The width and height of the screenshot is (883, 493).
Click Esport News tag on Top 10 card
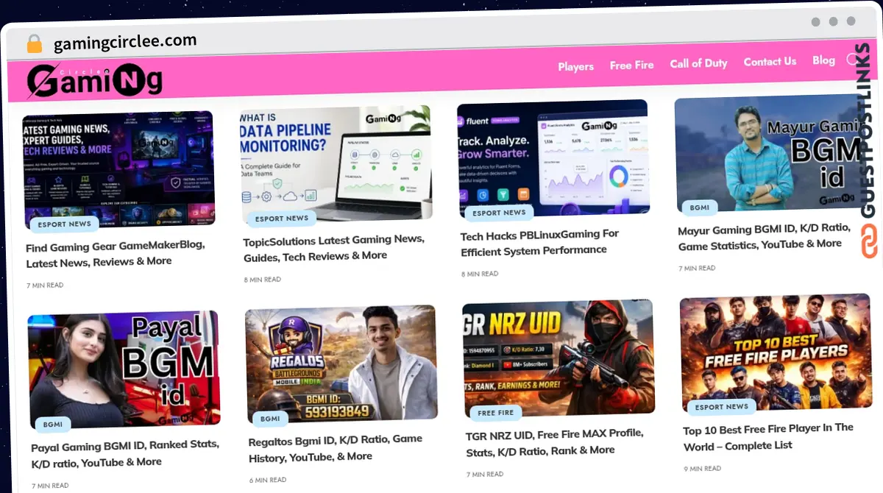pyautogui.click(x=721, y=407)
